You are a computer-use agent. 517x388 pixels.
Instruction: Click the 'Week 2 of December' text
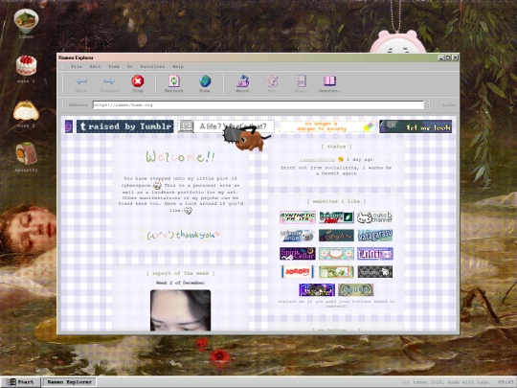[180, 283]
